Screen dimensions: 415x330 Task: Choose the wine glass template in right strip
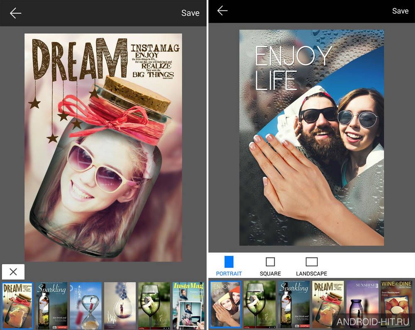click(x=260, y=304)
